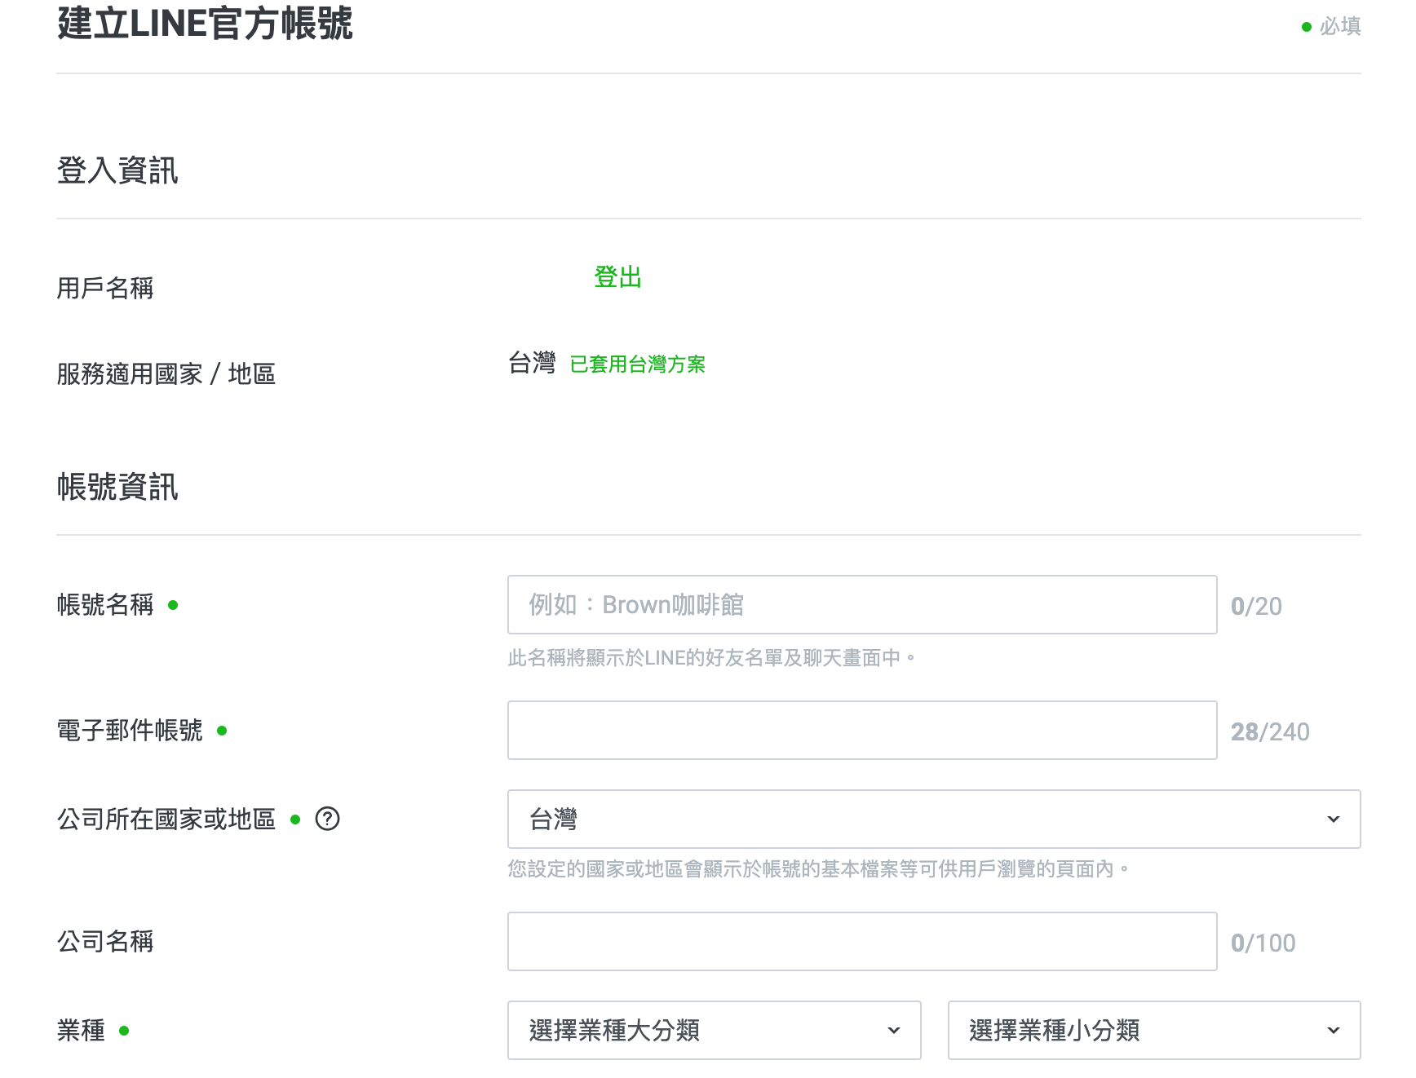1416x1078 pixels.
Task: Click 服務適用國家 / 地區 label
Action: [166, 374]
